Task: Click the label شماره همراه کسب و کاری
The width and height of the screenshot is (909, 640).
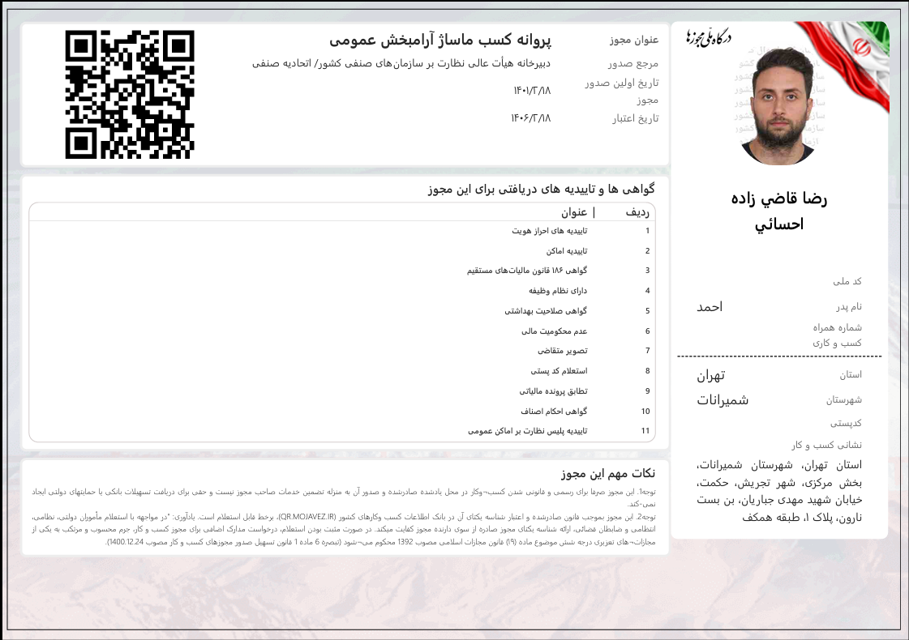Action: click(837, 335)
